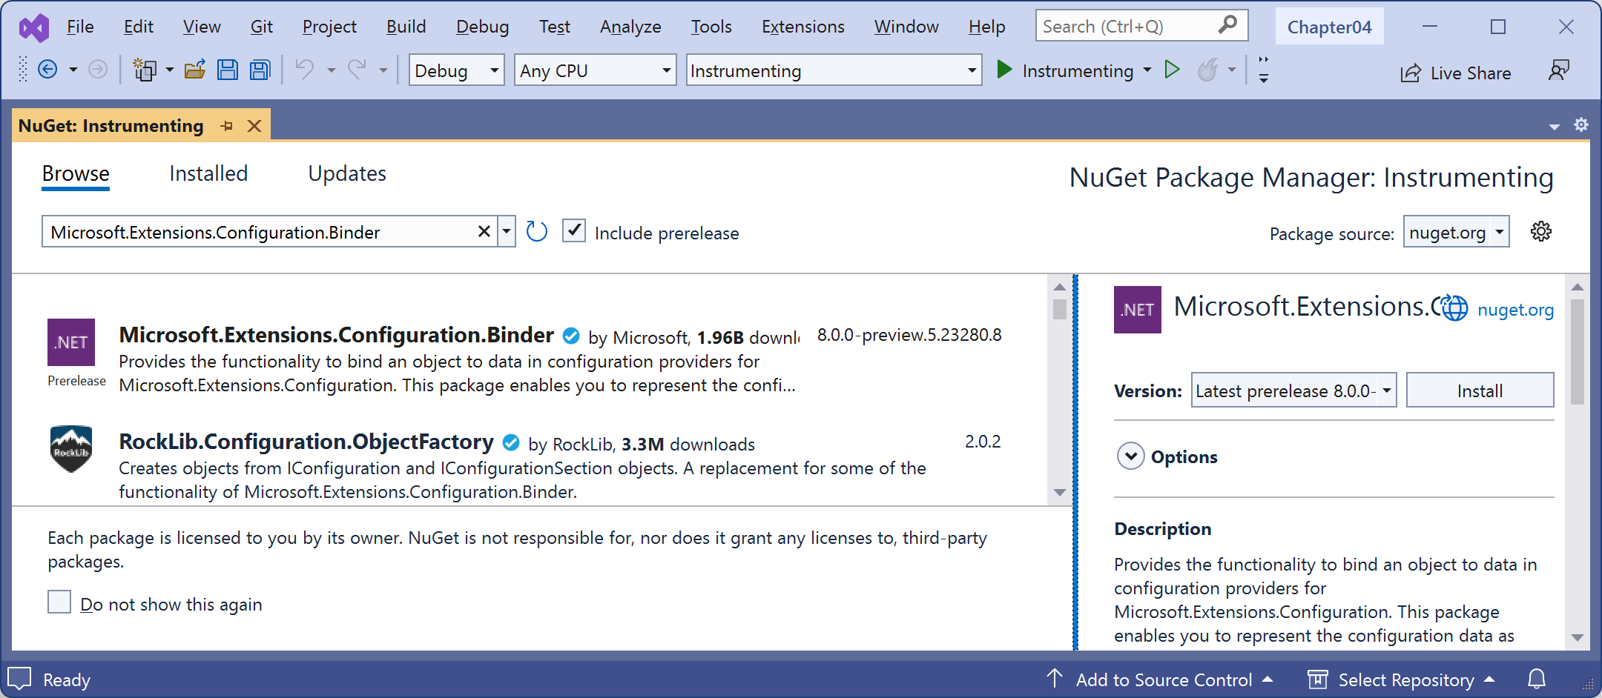Click the globe icon beside nuget.org
The height and width of the screenshot is (698, 1602).
point(1454,308)
